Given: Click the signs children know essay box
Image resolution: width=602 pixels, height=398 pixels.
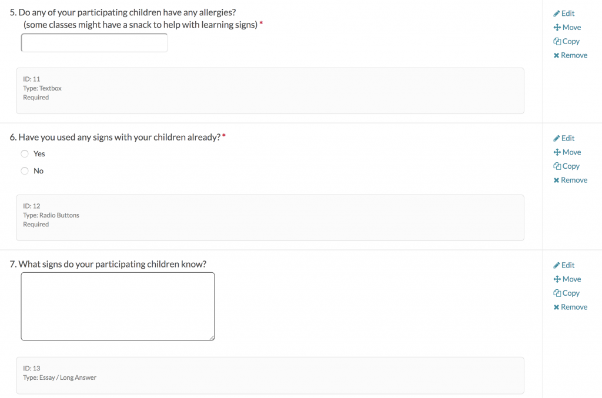Looking at the screenshot, I should coord(118,306).
